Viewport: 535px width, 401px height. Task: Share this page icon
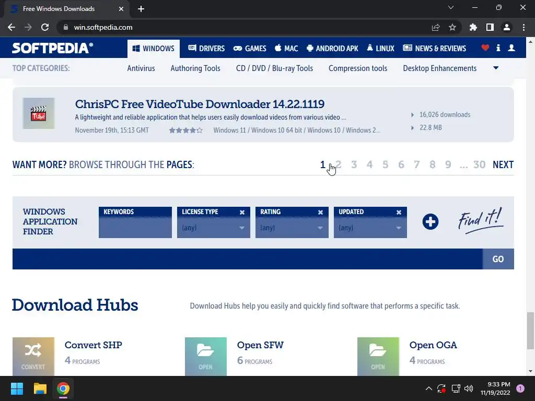[436, 27]
